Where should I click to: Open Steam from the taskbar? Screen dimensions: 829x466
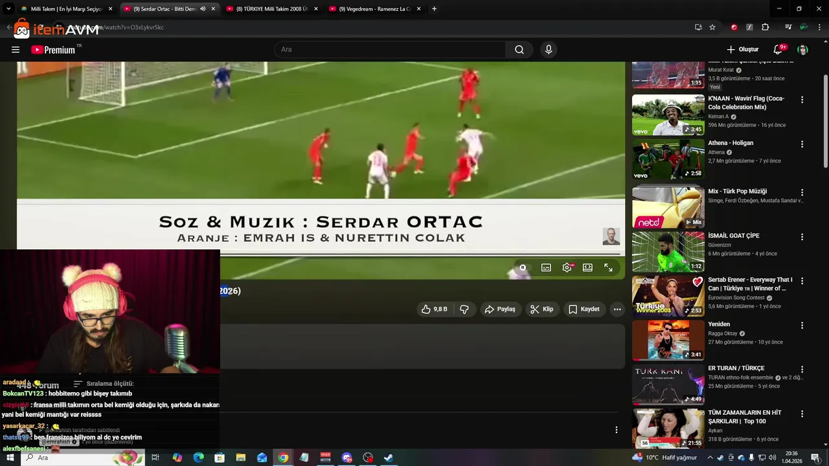(389, 458)
